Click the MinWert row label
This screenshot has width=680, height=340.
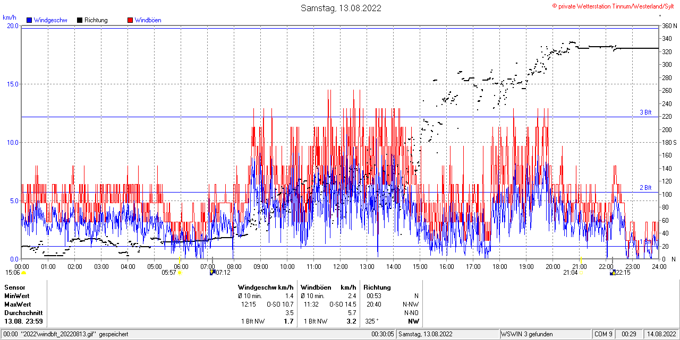17,296
